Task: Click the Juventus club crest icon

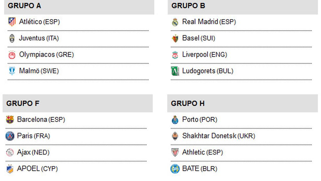Action: pos(12,38)
